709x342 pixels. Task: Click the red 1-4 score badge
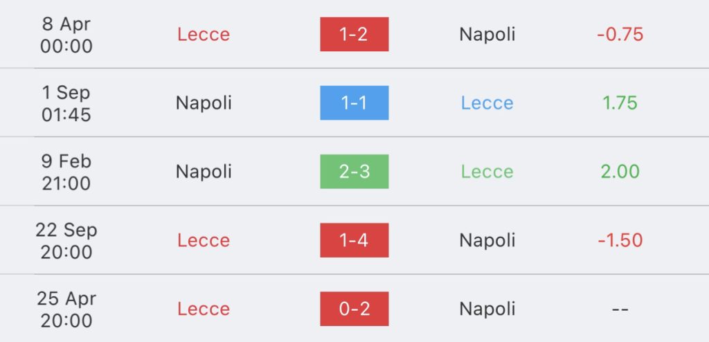click(354, 240)
